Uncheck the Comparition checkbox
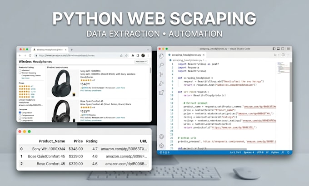Viewport: 309px width, 186px height. tap(20, 113)
